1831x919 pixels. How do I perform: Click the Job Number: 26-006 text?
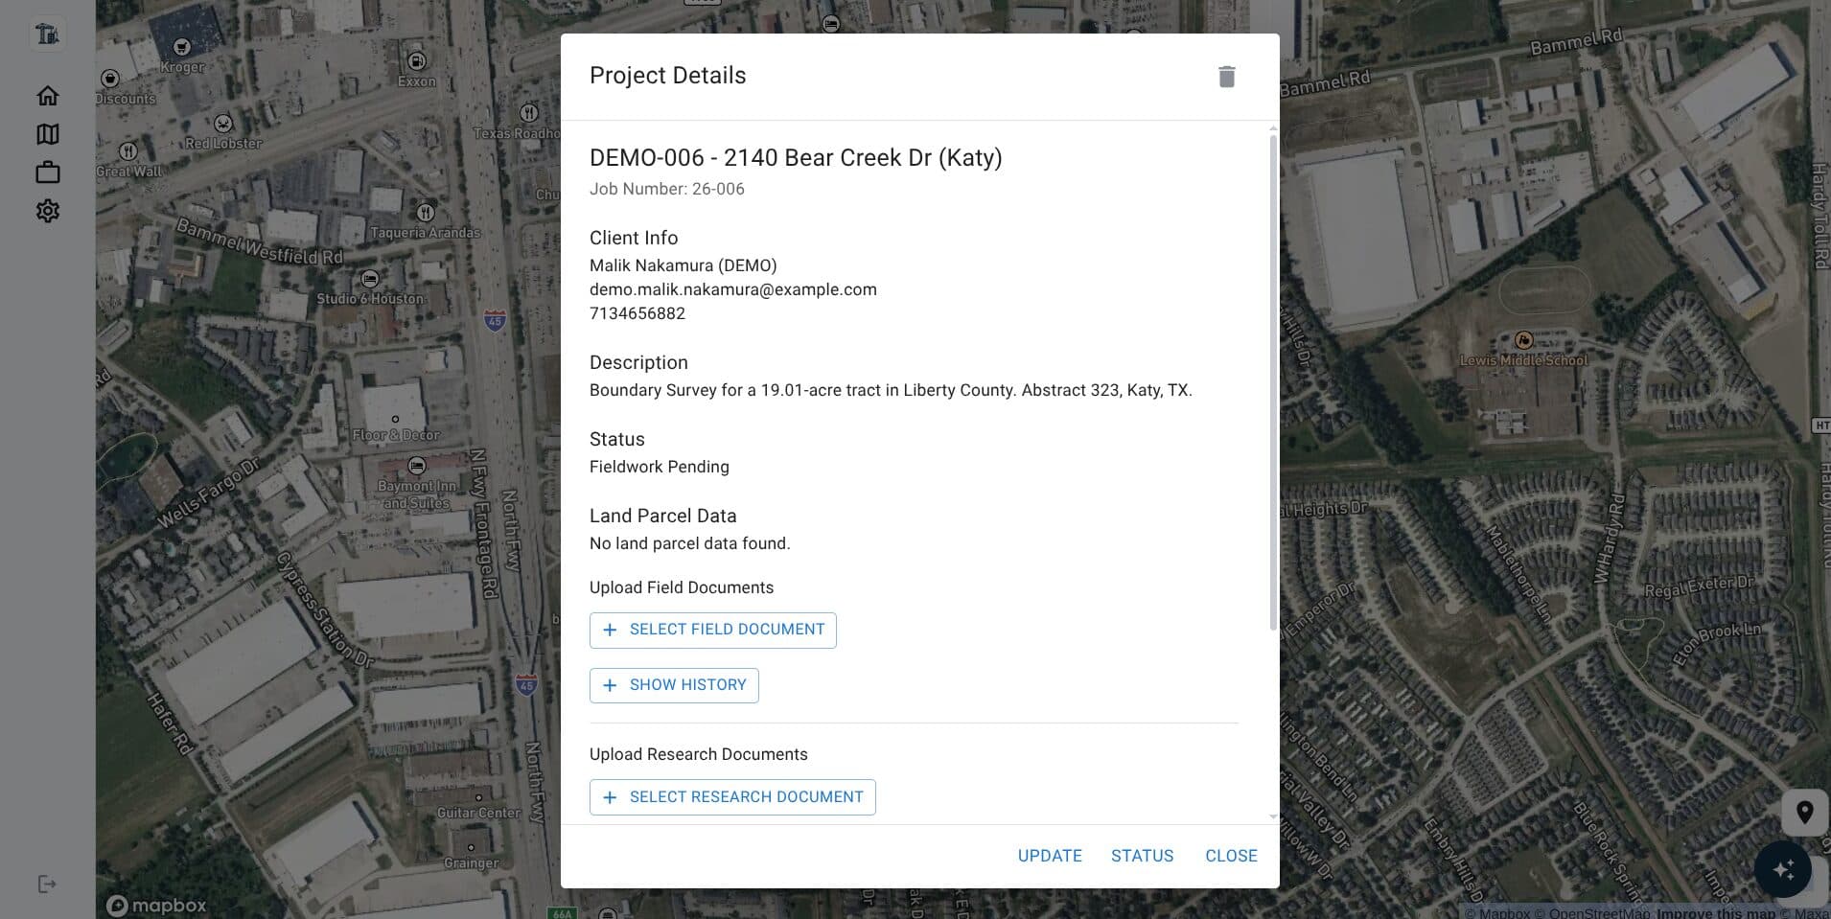click(x=667, y=189)
